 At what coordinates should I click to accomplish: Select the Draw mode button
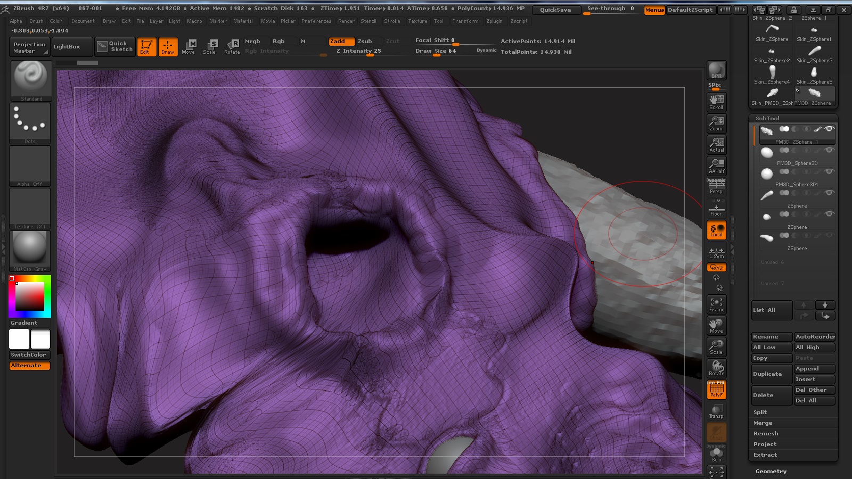point(168,47)
